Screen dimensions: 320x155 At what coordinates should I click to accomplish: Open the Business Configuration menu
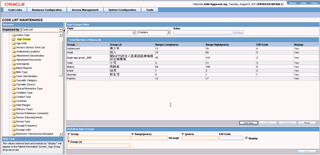click(47, 10)
